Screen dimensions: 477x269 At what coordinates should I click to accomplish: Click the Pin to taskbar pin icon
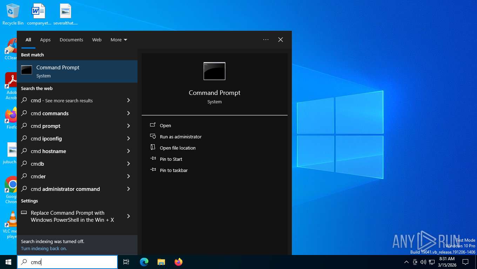(153, 170)
